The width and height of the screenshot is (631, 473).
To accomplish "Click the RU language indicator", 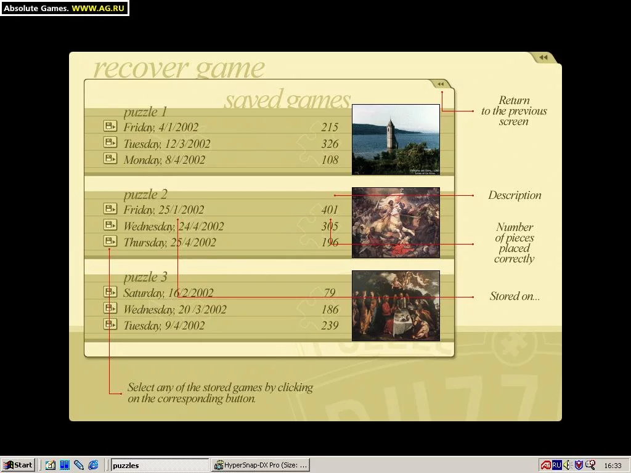I will coord(556,466).
